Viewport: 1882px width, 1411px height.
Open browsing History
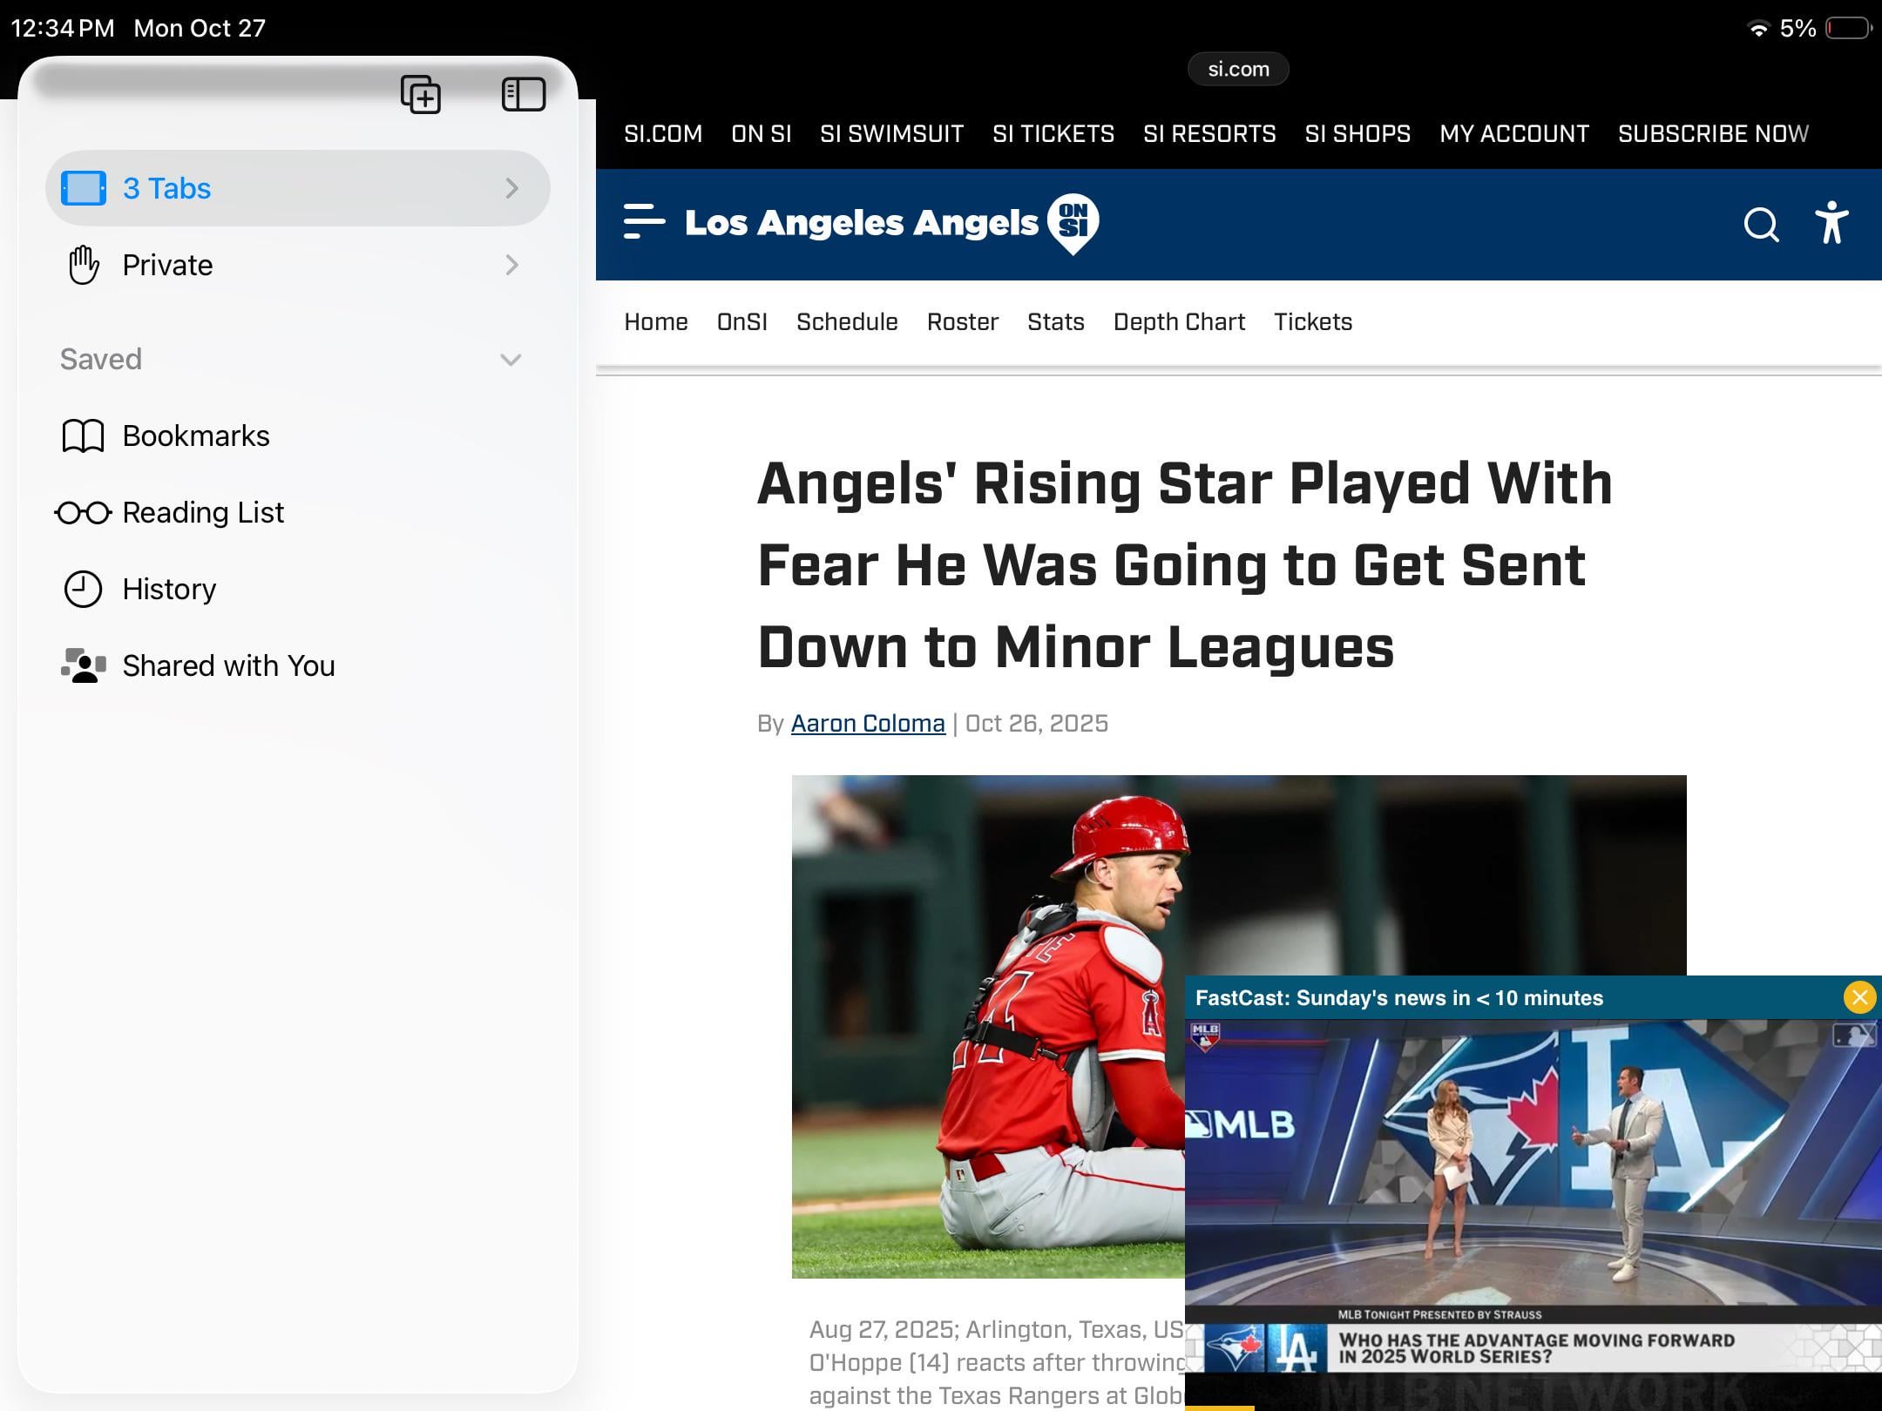(169, 589)
